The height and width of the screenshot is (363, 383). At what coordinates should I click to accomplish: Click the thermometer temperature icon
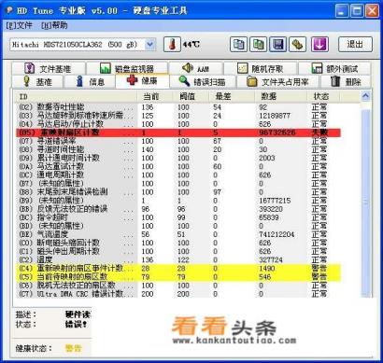coord(172,44)
